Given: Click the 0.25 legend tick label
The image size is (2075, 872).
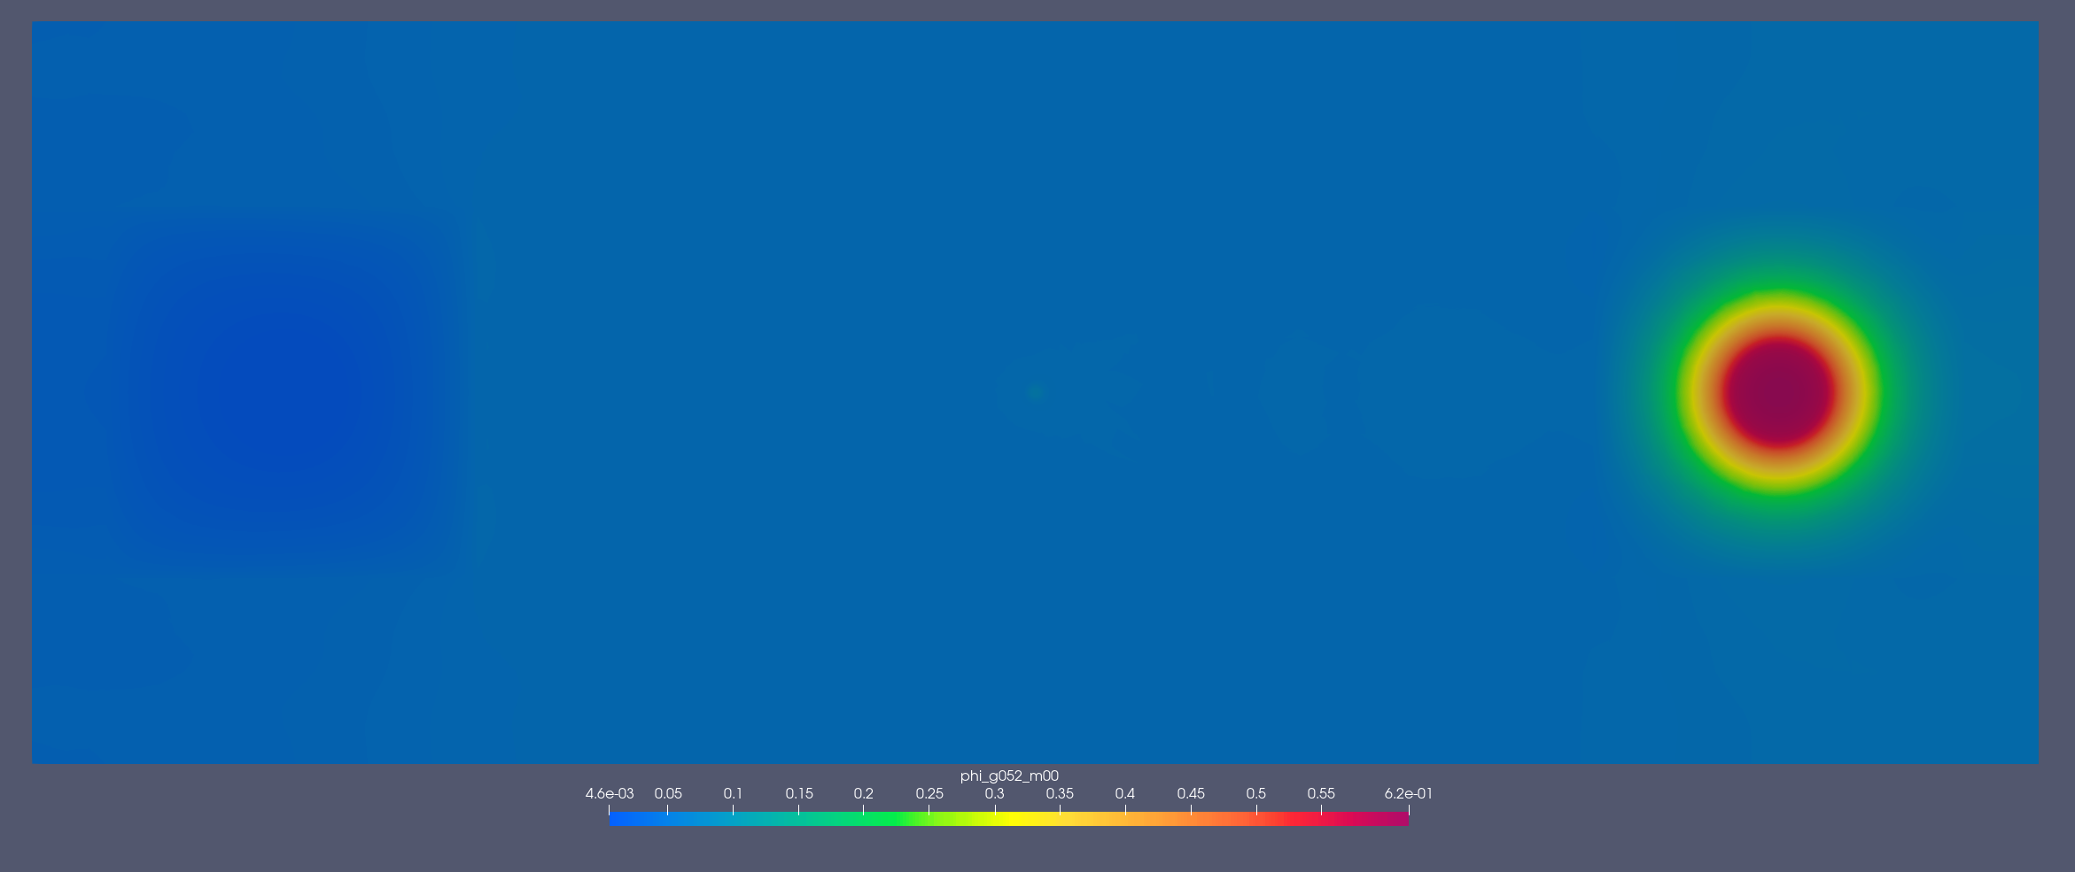Looking at the screenshot, I should coord(929,793).
